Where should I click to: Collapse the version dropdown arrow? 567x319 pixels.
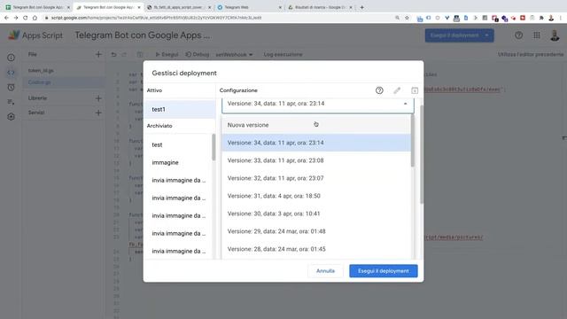pyautogui.click(x=406, y=104)
